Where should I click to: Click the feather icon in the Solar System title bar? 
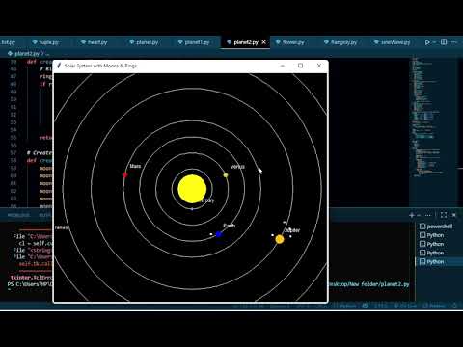59,66
